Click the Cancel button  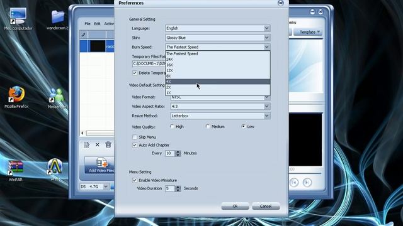coord(266,207)
